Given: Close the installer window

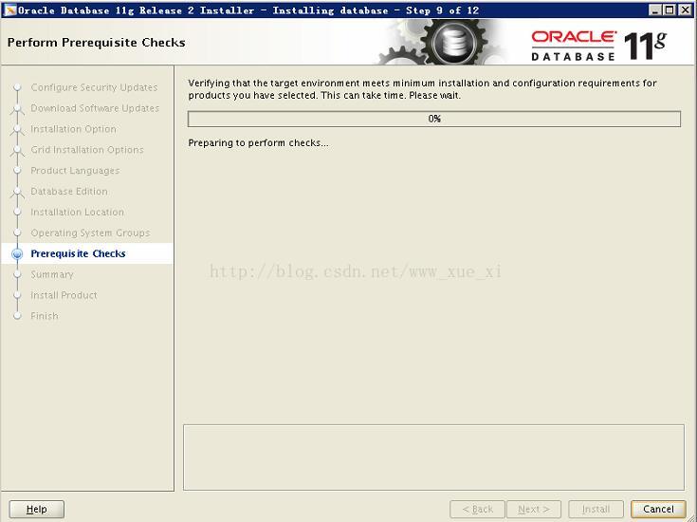Looking at the screenshot, I should coord(685,9).
